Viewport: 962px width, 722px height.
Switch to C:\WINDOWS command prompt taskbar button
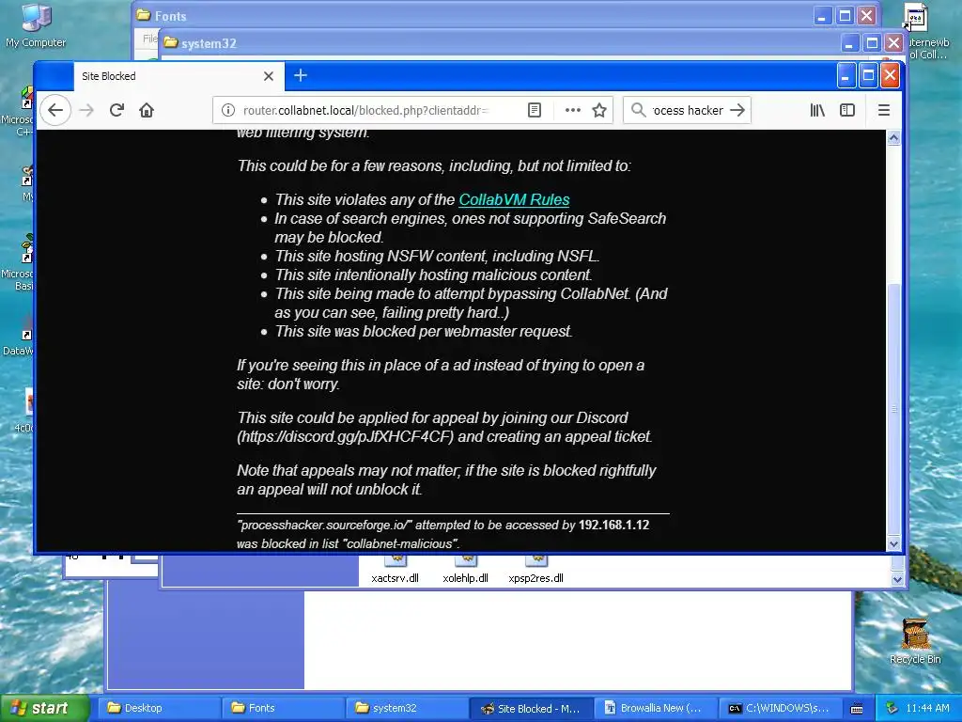tap(779, 708)
